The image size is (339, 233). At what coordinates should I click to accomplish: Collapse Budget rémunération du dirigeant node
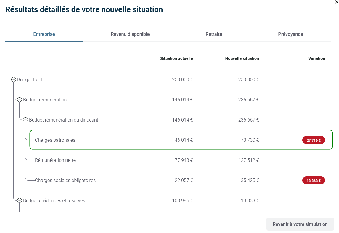(x=25, y=120)
